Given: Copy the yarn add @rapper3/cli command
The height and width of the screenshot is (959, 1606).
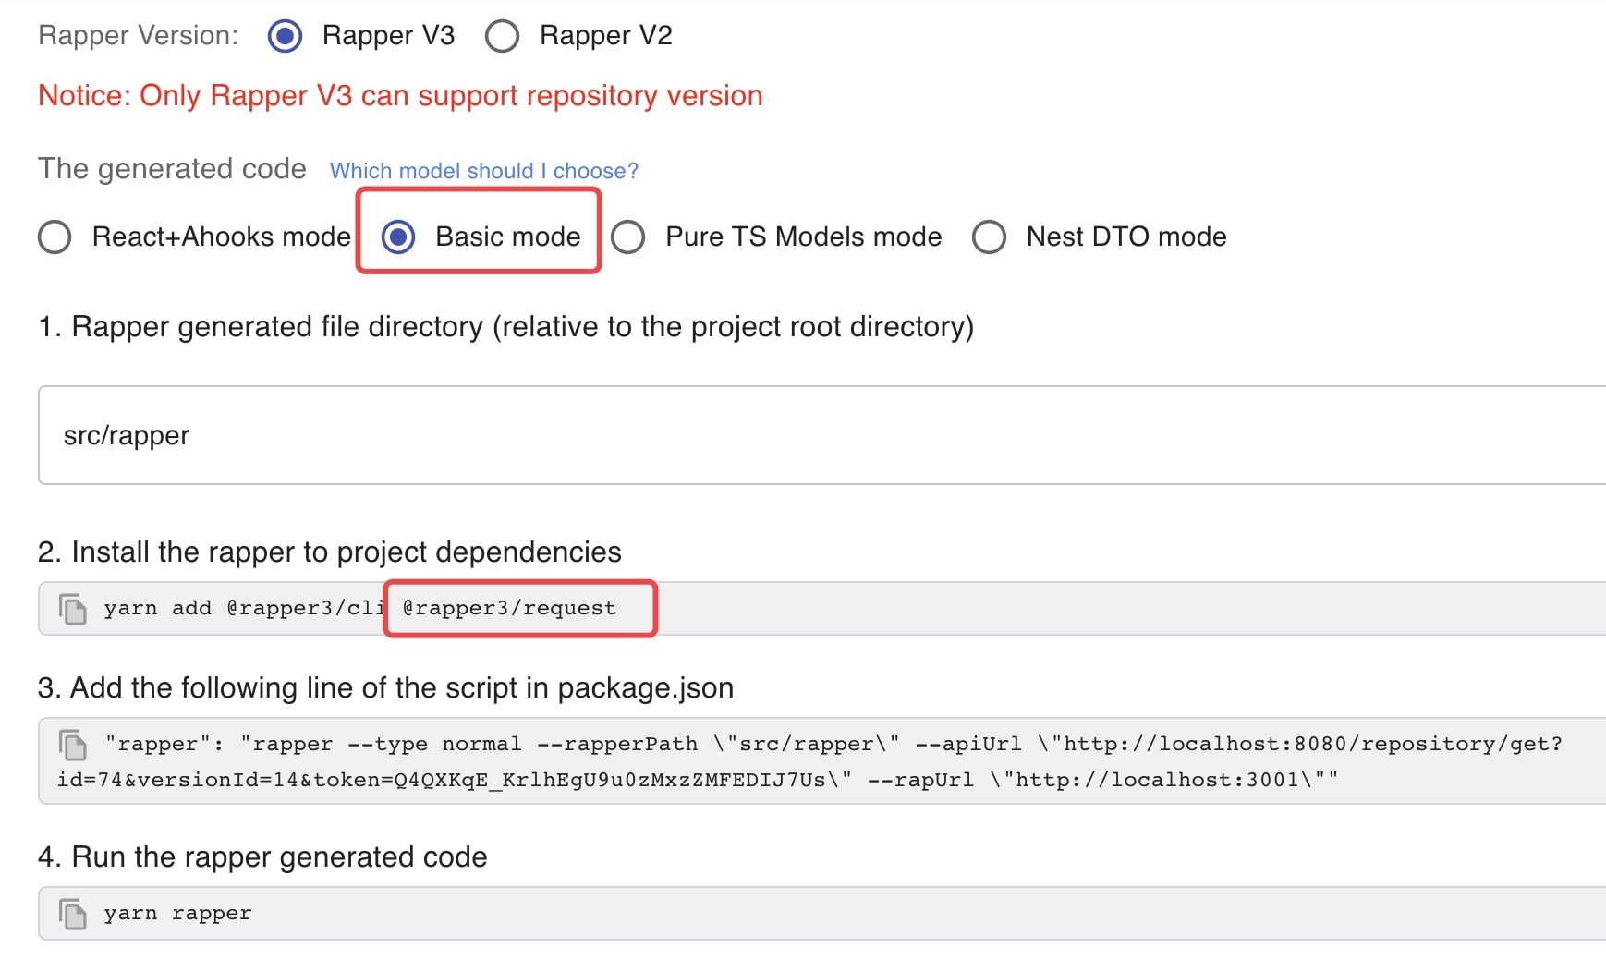Looking at the screenshot, I should (x=72, y=609).
